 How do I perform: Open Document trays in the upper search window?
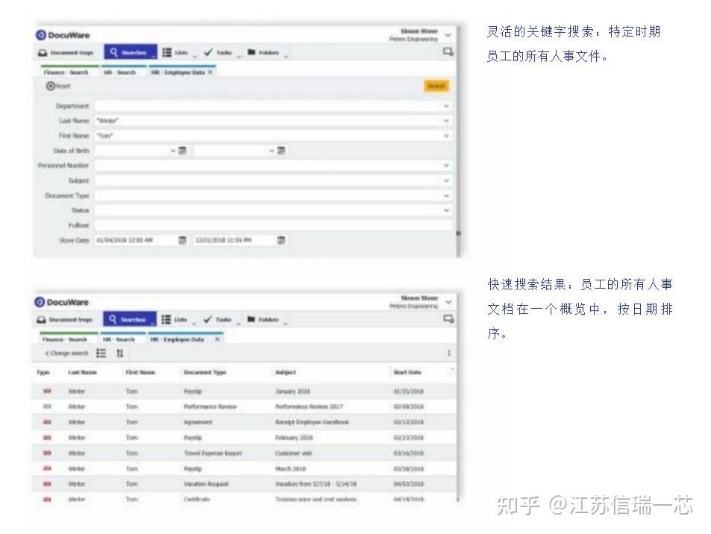tap(66, 53)
